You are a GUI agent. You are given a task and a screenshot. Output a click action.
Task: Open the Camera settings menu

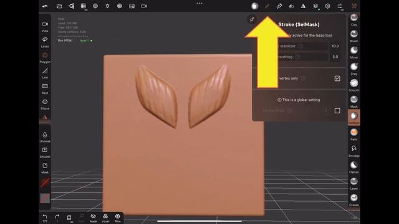[x=144, y=6]
